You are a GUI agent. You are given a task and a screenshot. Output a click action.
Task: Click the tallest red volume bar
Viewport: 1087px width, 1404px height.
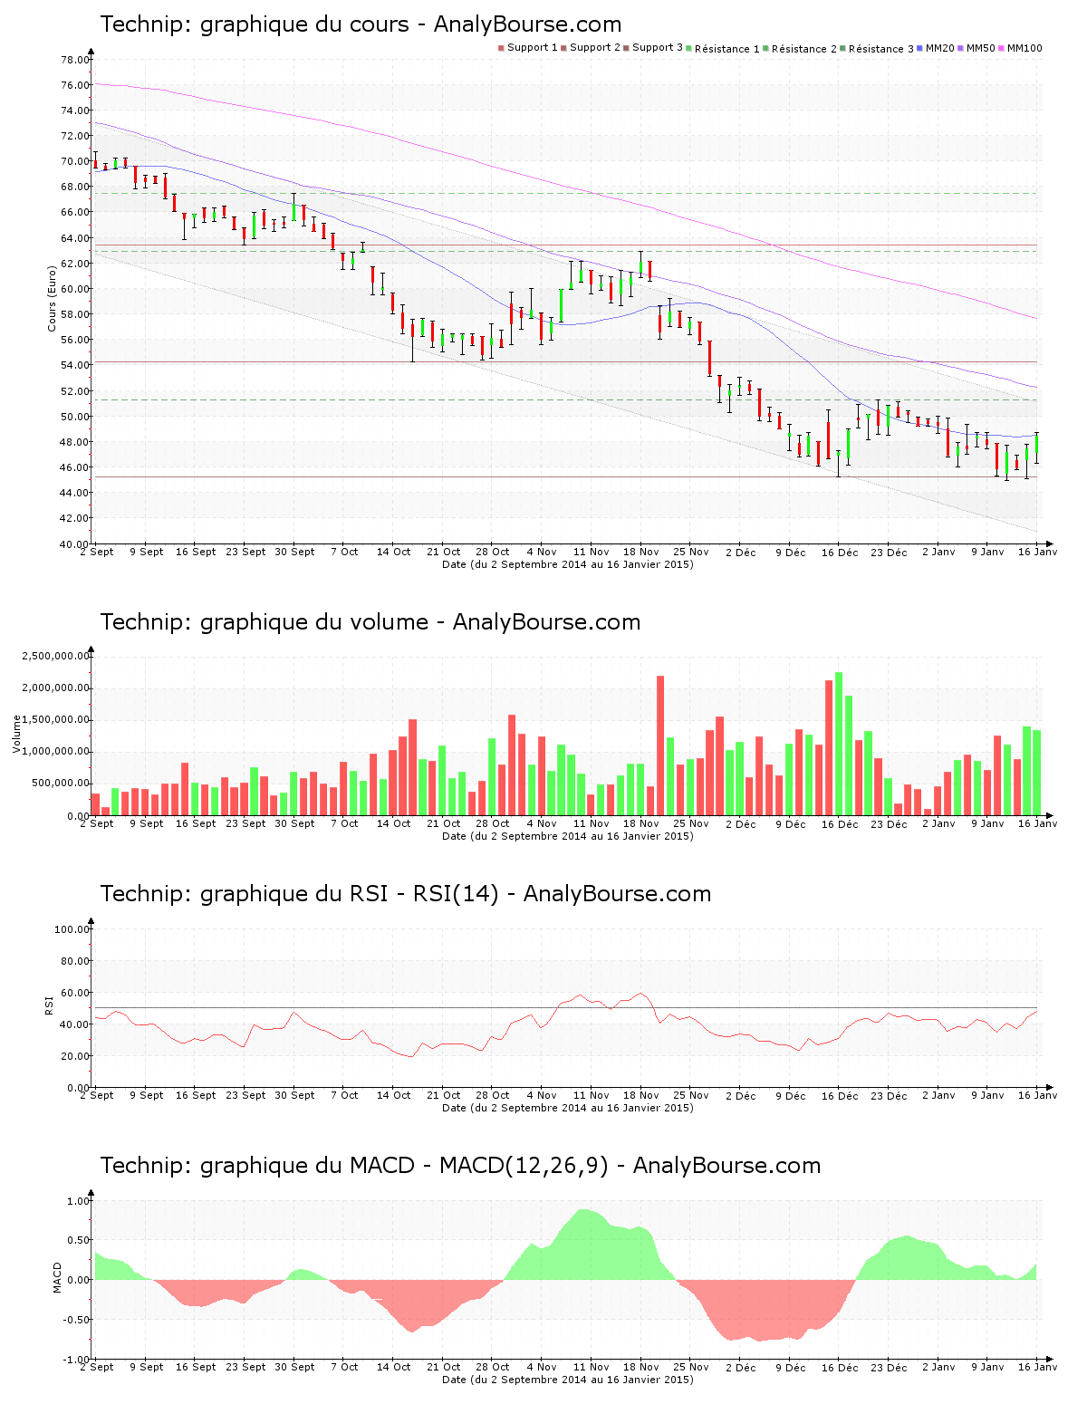[660, 745]
